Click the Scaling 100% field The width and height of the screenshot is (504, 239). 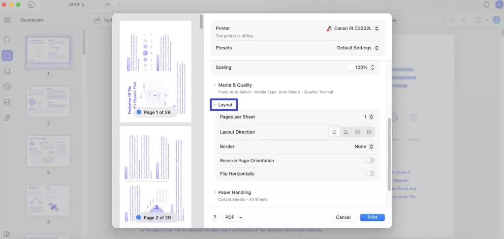click(x=358, y=67)
